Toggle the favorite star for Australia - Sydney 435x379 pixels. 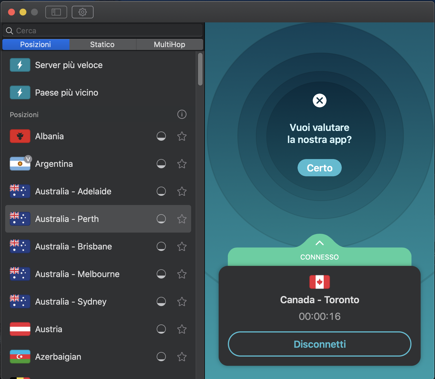click(x=182, y=302)
